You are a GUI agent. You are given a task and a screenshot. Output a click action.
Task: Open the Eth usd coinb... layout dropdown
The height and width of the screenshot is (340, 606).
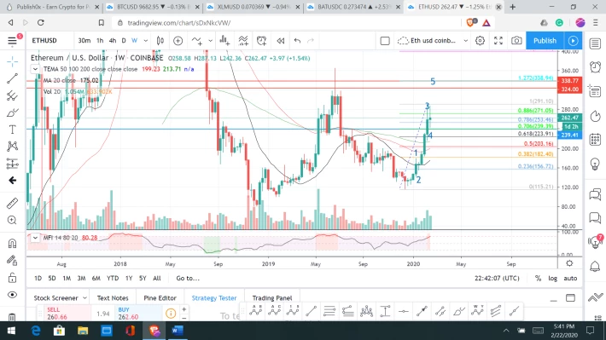(x=433, y=41)
